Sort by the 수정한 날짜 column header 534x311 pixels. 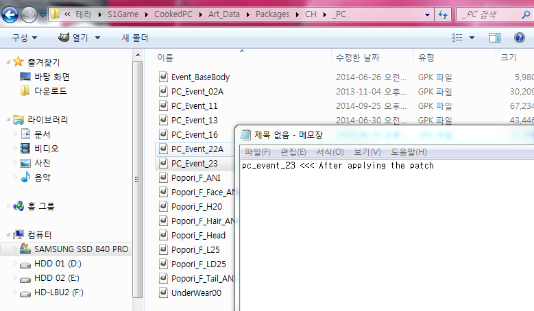click(361, 58)
